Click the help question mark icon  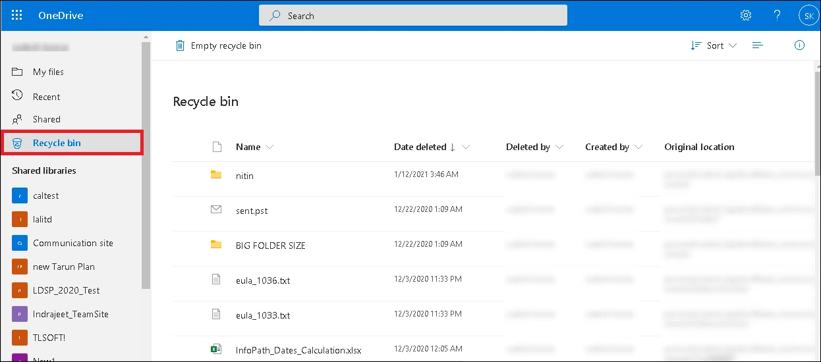[777, 15]
